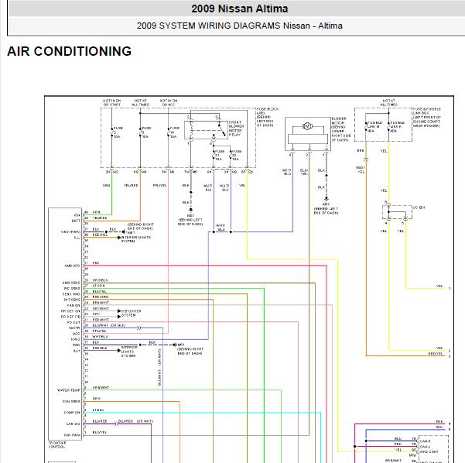Click the front blower motor relay switch symbol
The image size is (465, 463).
(221, 129)
